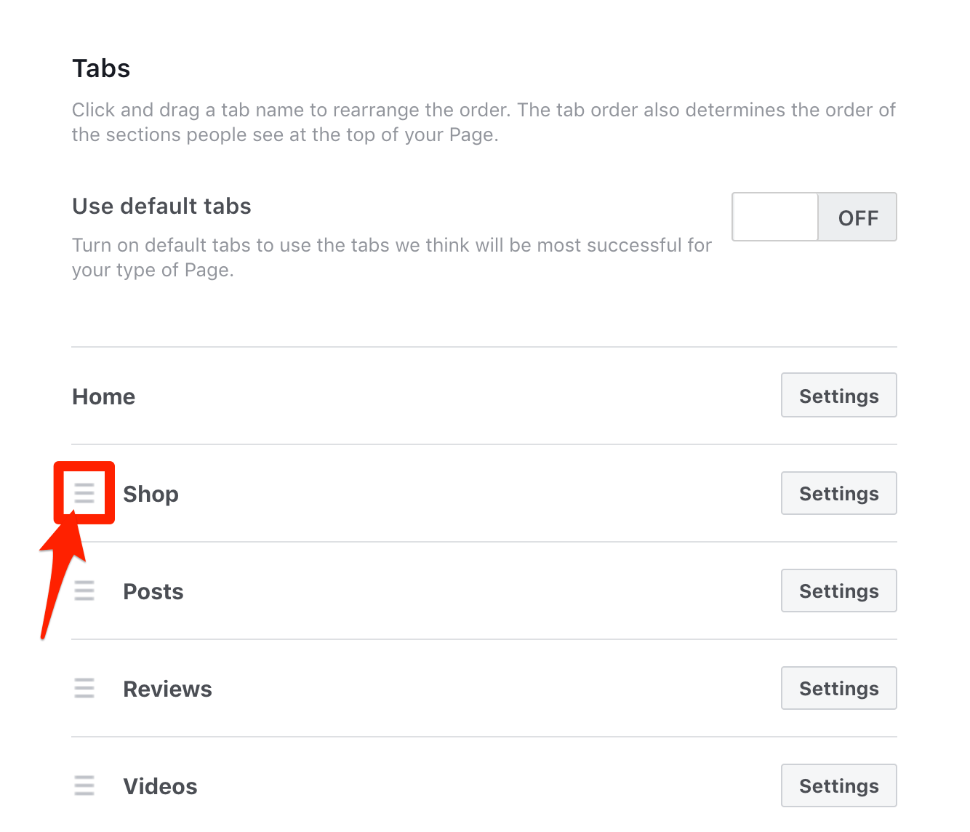
Task: Click the OFF label on default tabs switch
Action: 858,217
